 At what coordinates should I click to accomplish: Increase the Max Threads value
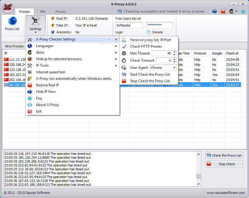pyautogui.click(x=174, y=52)
